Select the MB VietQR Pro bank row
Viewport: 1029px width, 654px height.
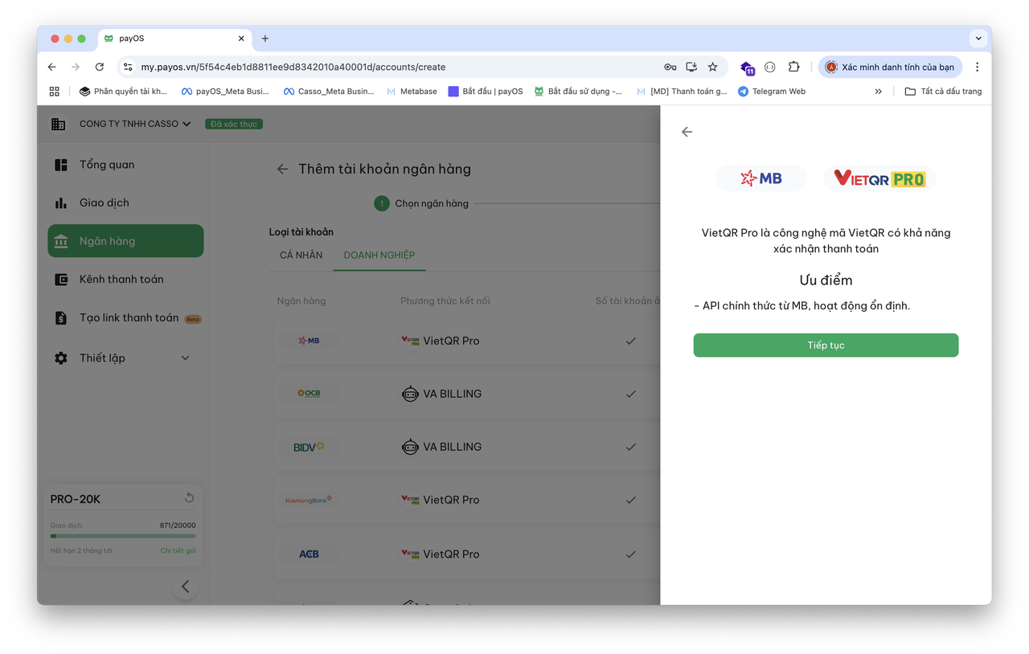(467, 341)
